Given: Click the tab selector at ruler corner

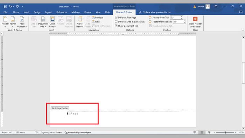Looking at the screenshot, I should pos(2,34).
